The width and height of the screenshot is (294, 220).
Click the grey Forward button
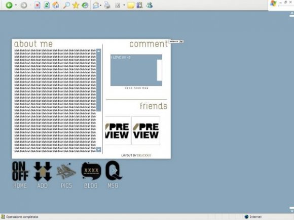coord(24,5)
